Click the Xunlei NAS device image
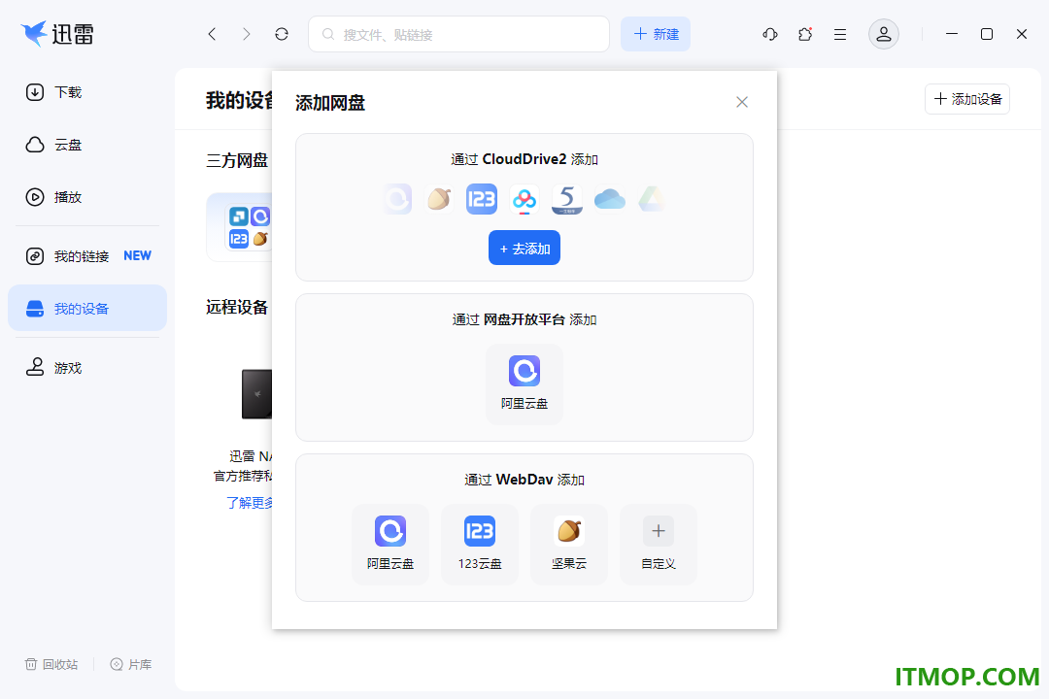The image size is (1049, 699). 256,395
